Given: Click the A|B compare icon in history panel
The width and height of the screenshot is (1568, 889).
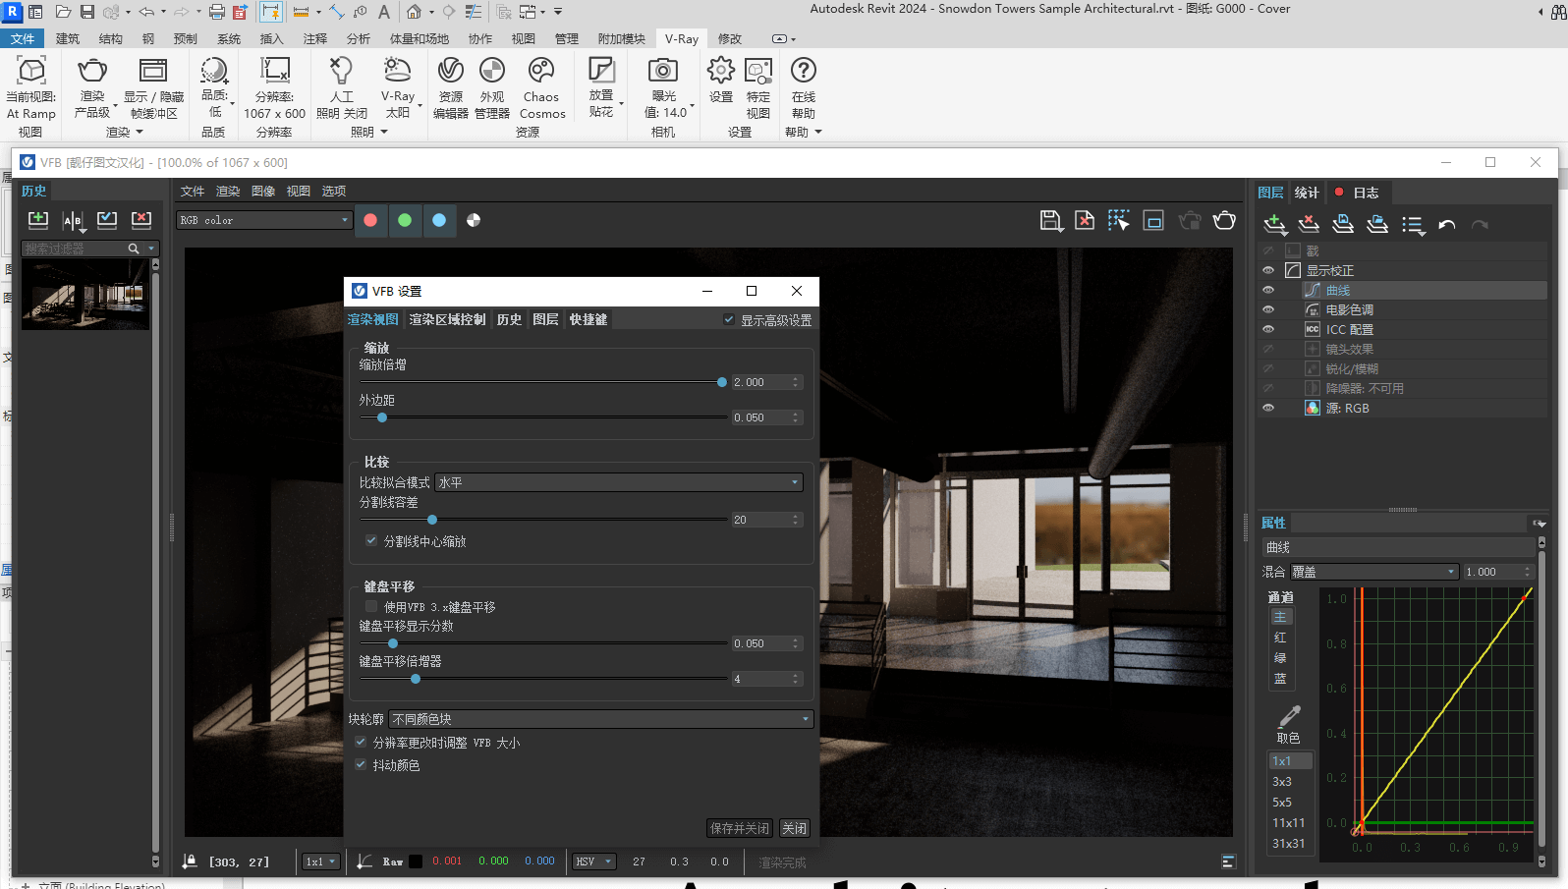Looking at the screenshot, I should point(73,221).
